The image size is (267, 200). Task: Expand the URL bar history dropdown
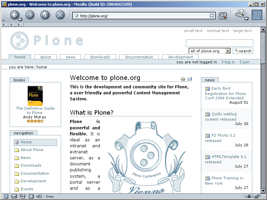coord(212,16)
